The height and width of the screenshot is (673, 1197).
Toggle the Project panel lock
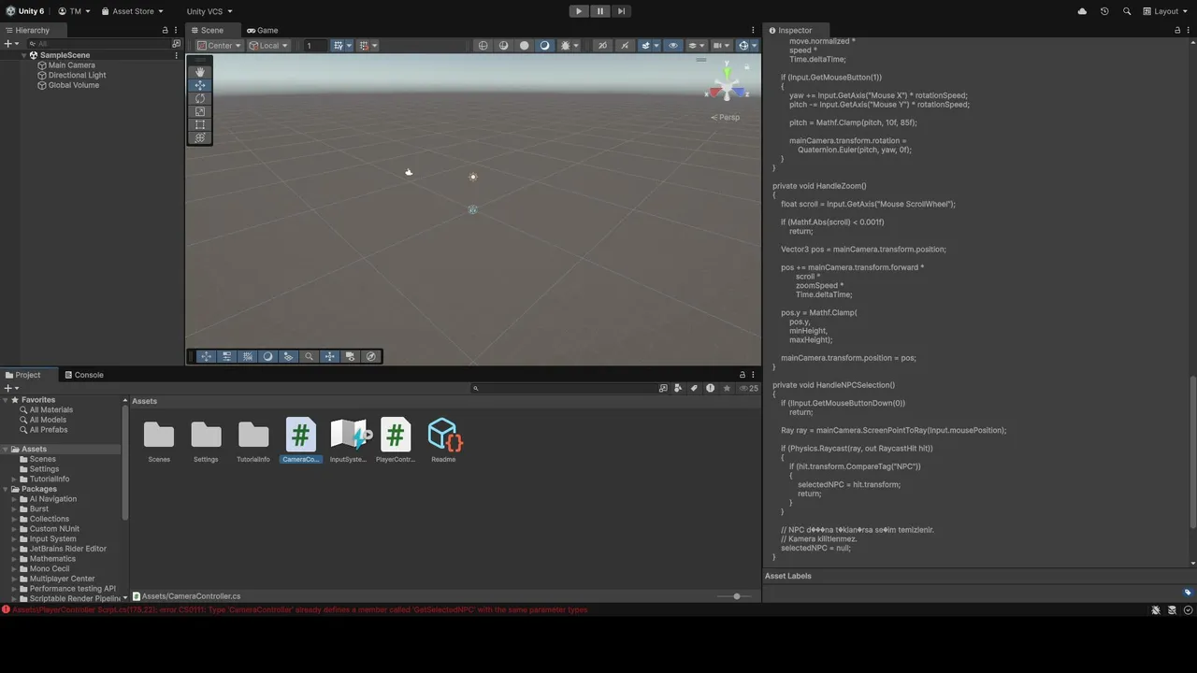743,375
